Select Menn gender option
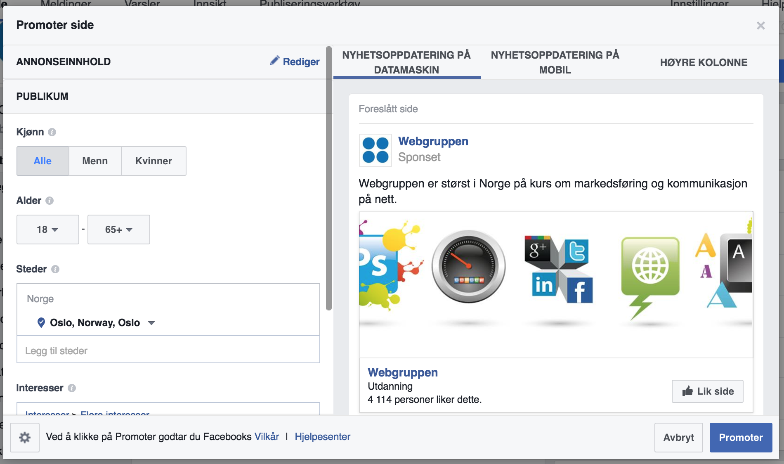The height and width of the screenshot is (464, 784). click(95, 161)
